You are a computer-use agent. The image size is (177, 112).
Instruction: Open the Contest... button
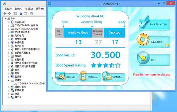pos(114,77)
